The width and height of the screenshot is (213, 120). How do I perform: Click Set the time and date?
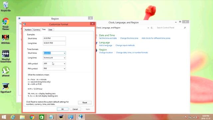(108, 38)
